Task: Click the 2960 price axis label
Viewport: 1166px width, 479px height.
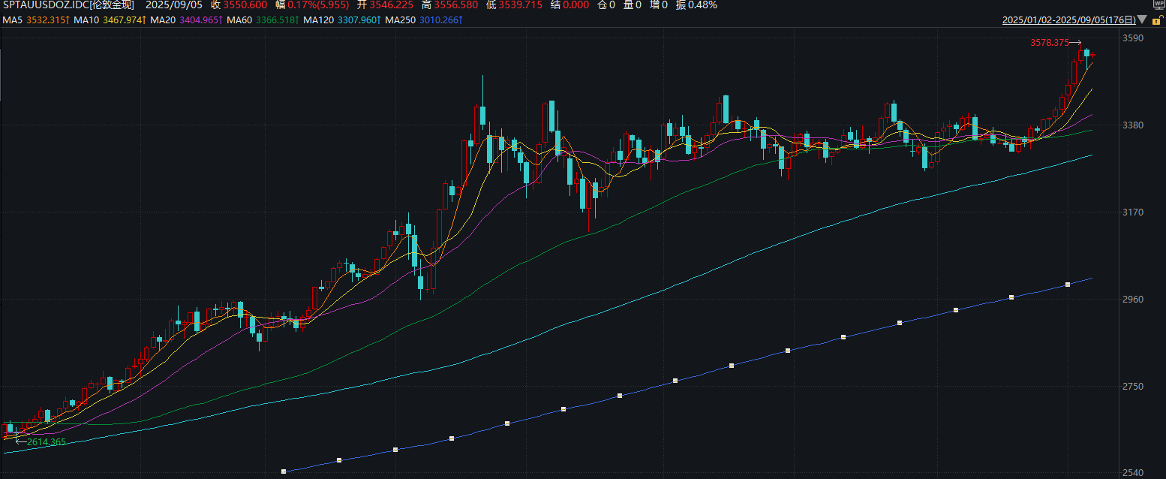Action: click(x=1133, y=300)
